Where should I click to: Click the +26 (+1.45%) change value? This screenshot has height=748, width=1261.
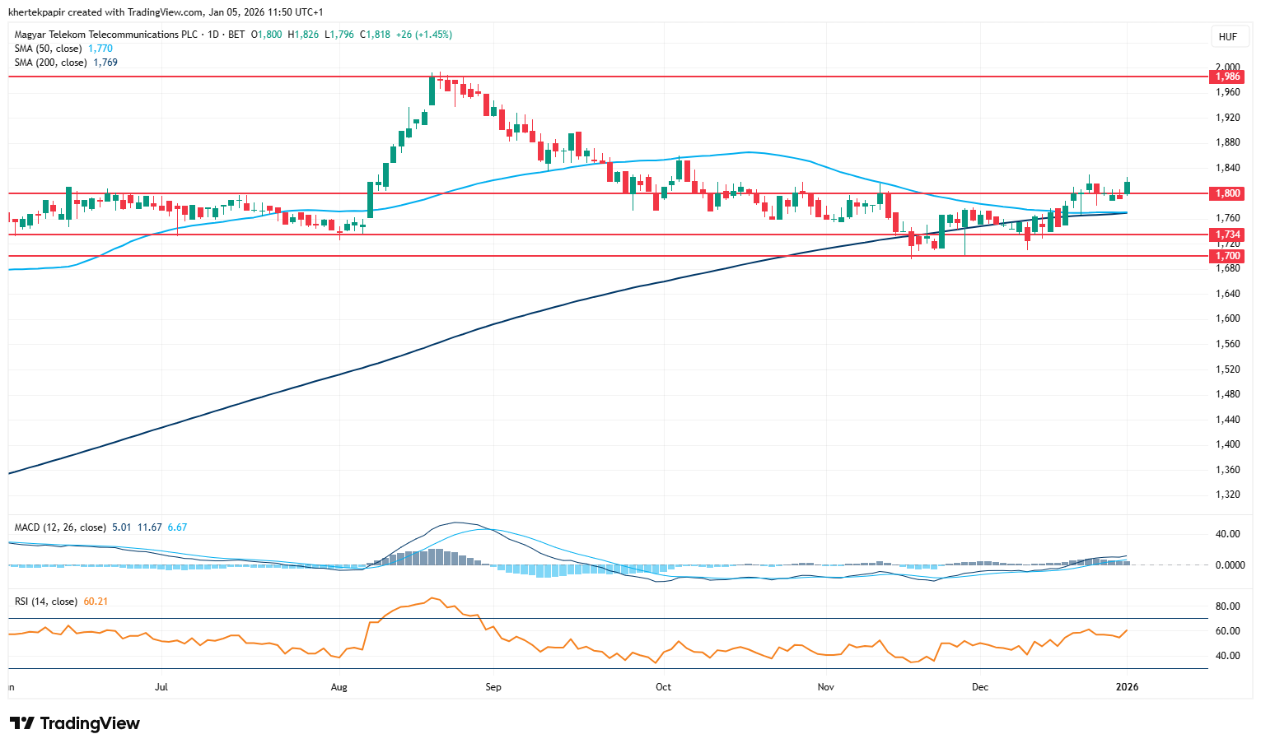(x=423, y=35)
